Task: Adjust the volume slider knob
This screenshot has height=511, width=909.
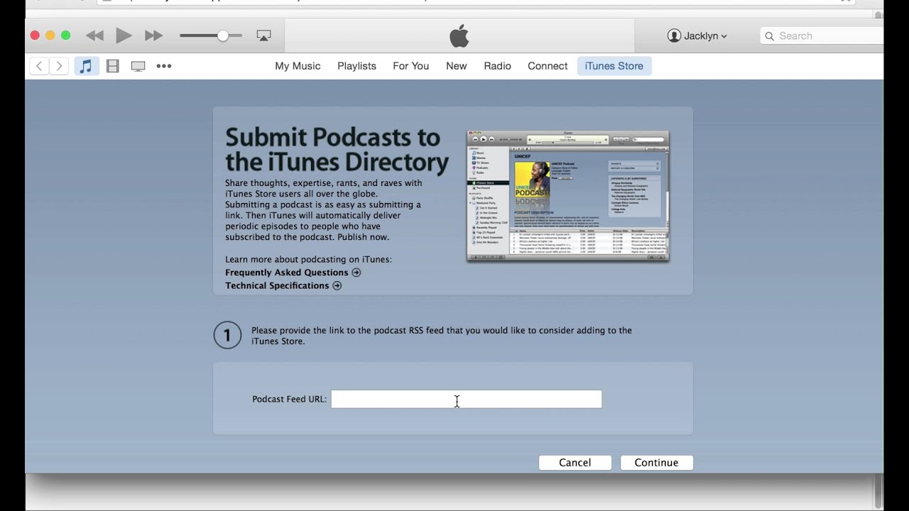Action: [x=223, y=35]
